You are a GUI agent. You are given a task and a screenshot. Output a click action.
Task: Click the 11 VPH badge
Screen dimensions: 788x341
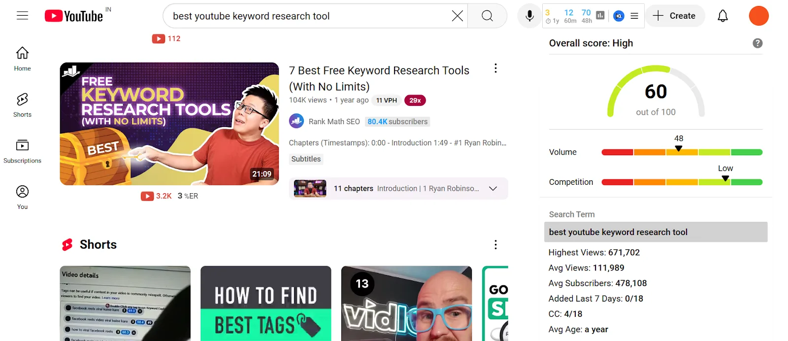click(x=387, y=100)
